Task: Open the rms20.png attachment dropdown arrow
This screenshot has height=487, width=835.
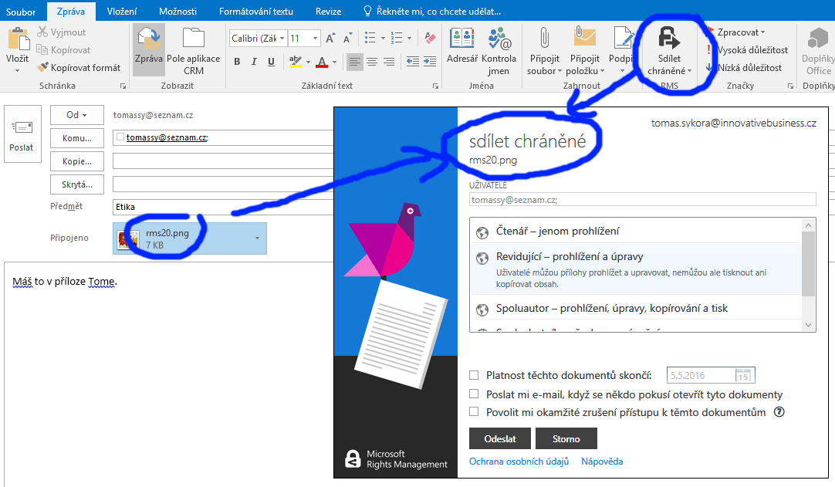Action: (257, 238)
